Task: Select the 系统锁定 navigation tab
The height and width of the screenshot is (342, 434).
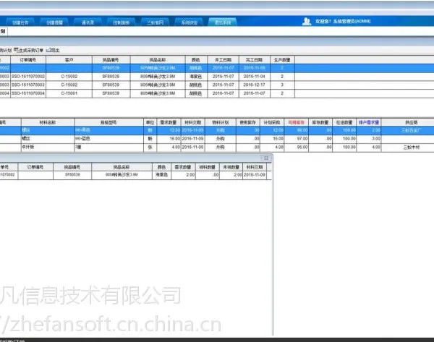Action: click(190, 22)
